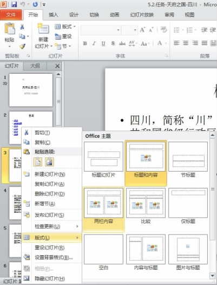Toggle align text left
Screen dimensions: 217x285
click(x=176, y=43)
